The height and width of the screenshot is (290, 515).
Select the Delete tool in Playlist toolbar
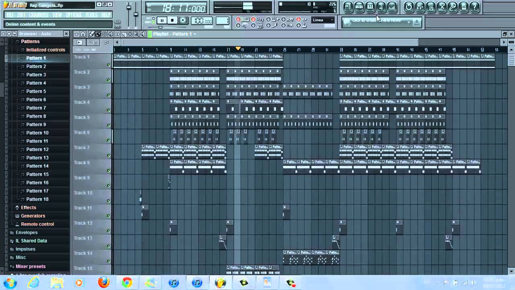tap(104, 34)
